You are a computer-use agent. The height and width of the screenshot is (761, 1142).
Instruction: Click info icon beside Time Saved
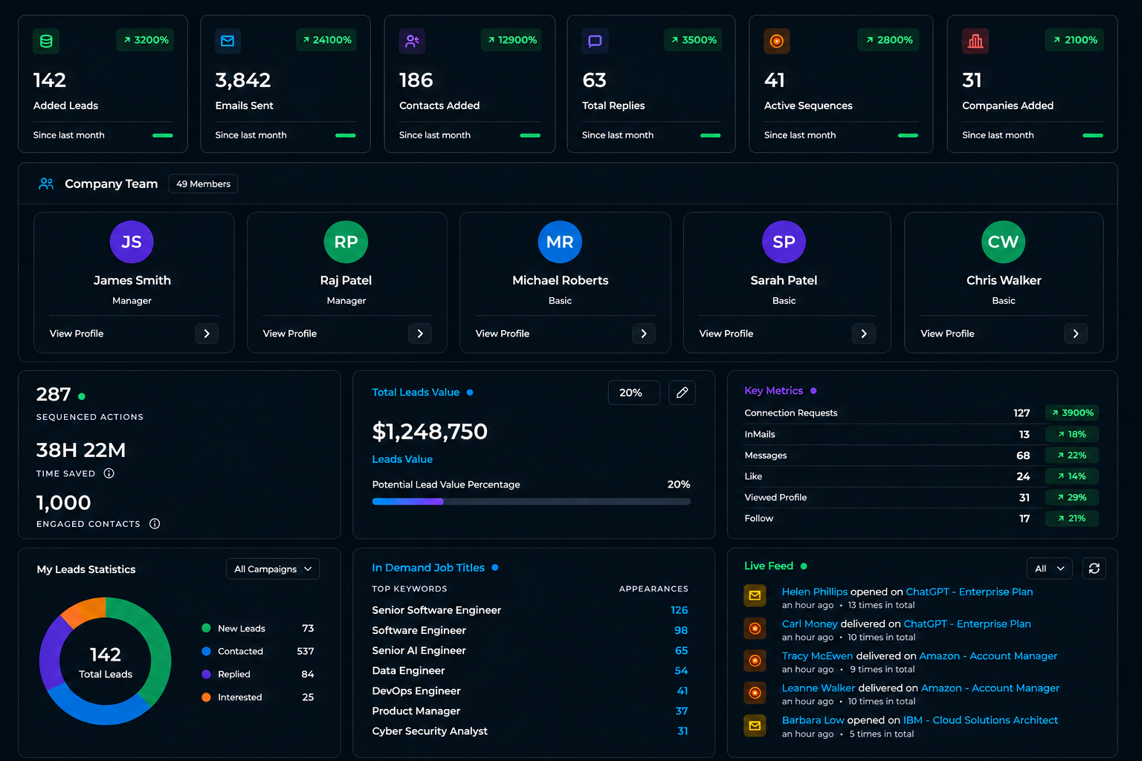pos(109,473)
